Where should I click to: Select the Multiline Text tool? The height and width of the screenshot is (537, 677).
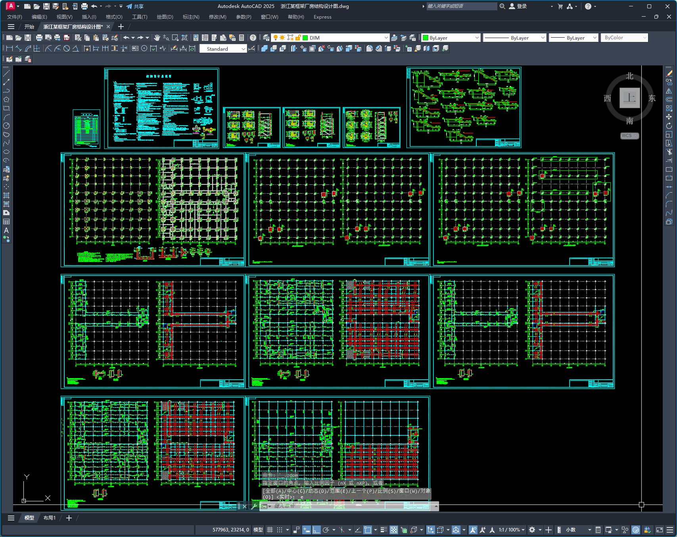6,230
